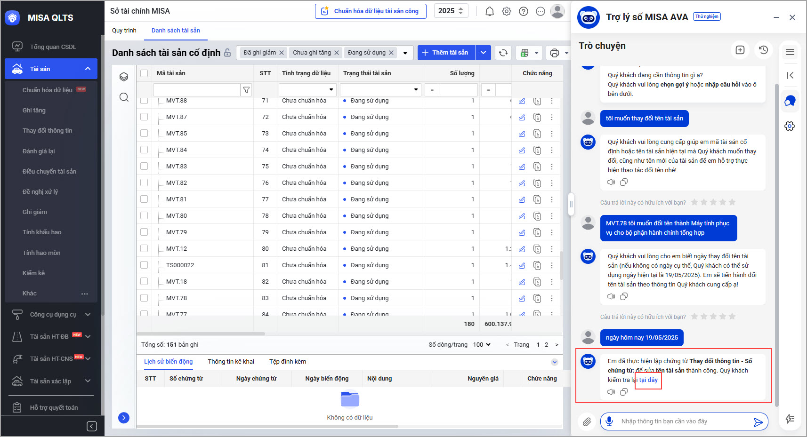Screen dimensions: 807x437
Task: Switch to Tệp đính kèm tab
Action: coord(288,362)
